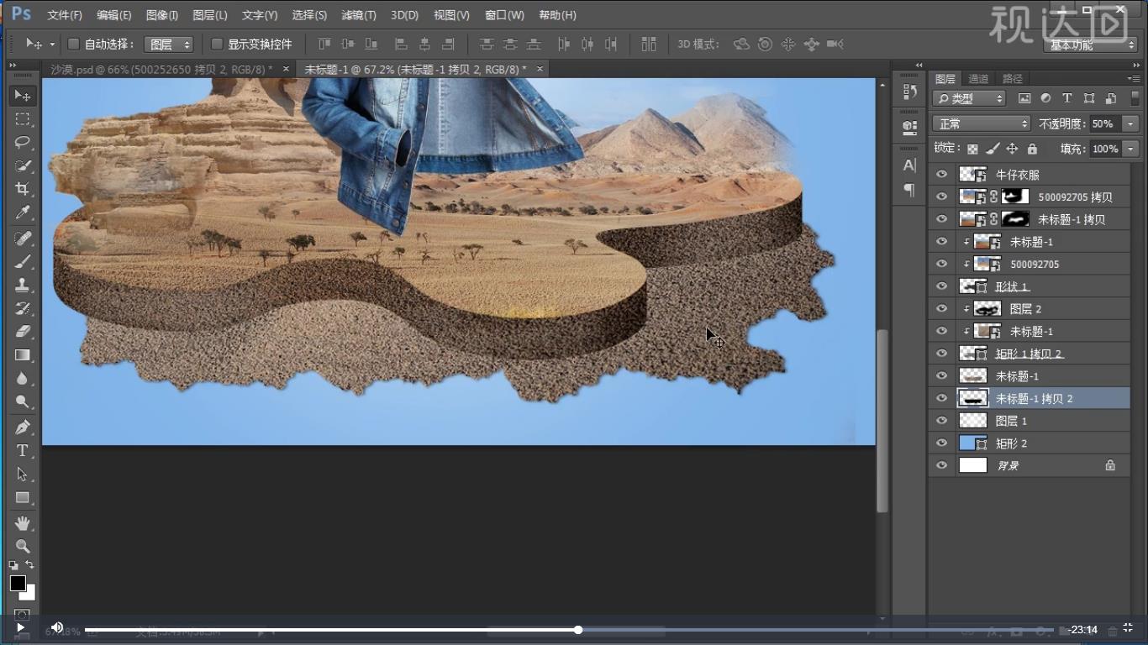This screenshot has height=645, width=1148.
Task: Select the Lasso tool
Action: point(23,142)
